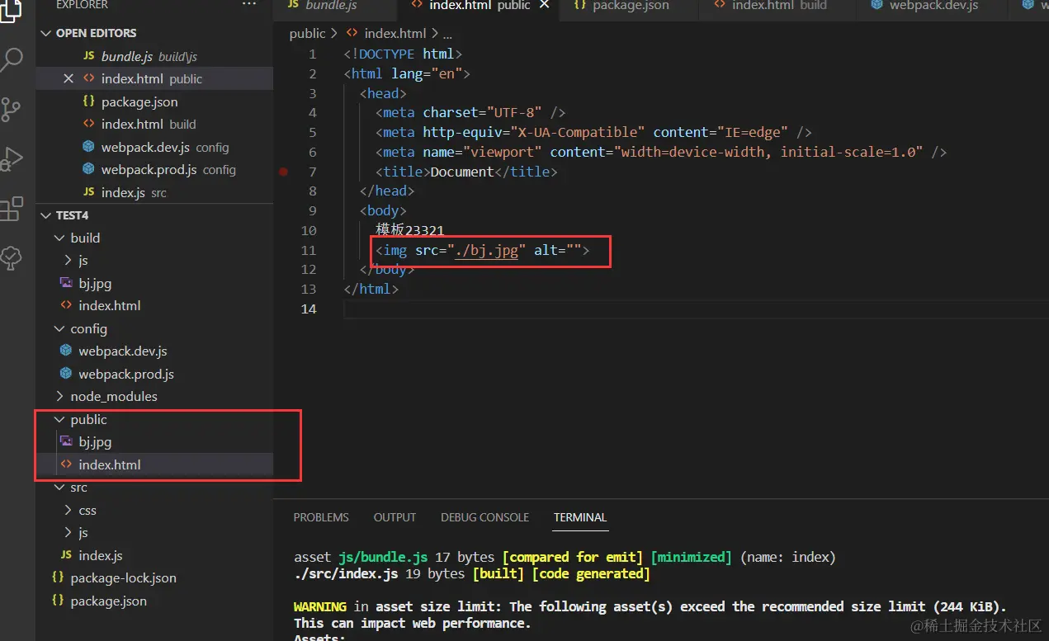The width and height of the screenshot is (1049, 641).
Task: Open the OUTPUT panel tab
Action: click(x=395, y=517)
